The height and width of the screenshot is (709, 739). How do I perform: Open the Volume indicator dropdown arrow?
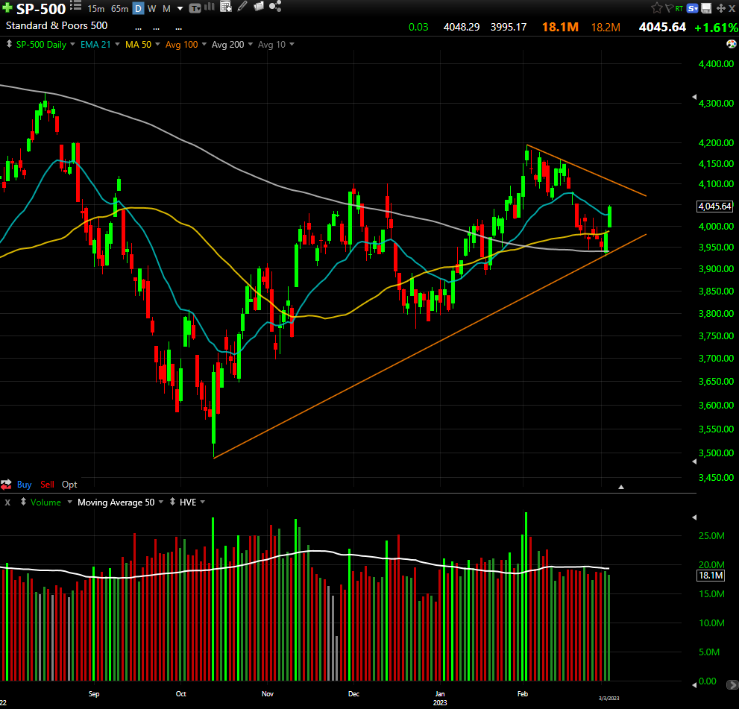70,502
